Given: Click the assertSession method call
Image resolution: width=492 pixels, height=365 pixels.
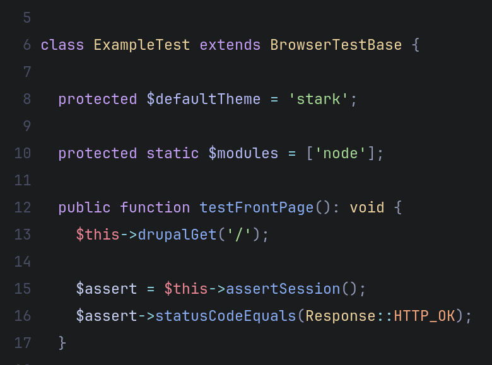Looking at the screenshot, I should click(283, 289).
